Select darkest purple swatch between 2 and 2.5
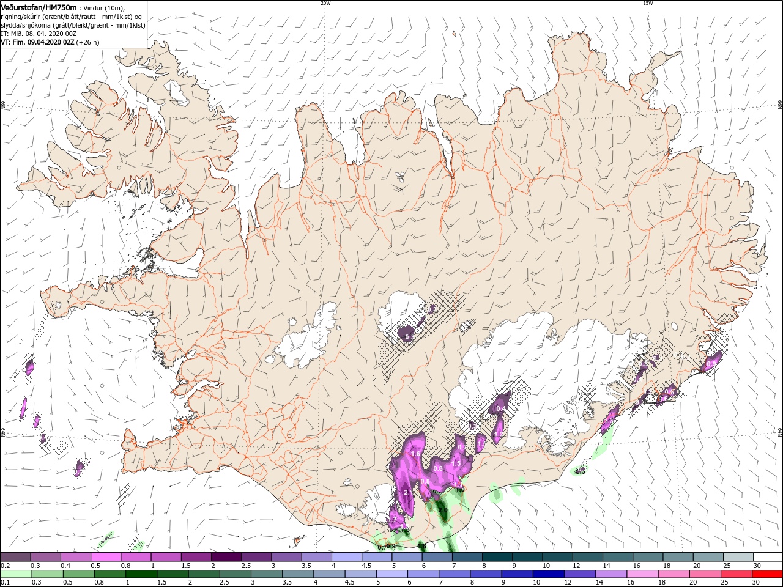 point(226,557)
